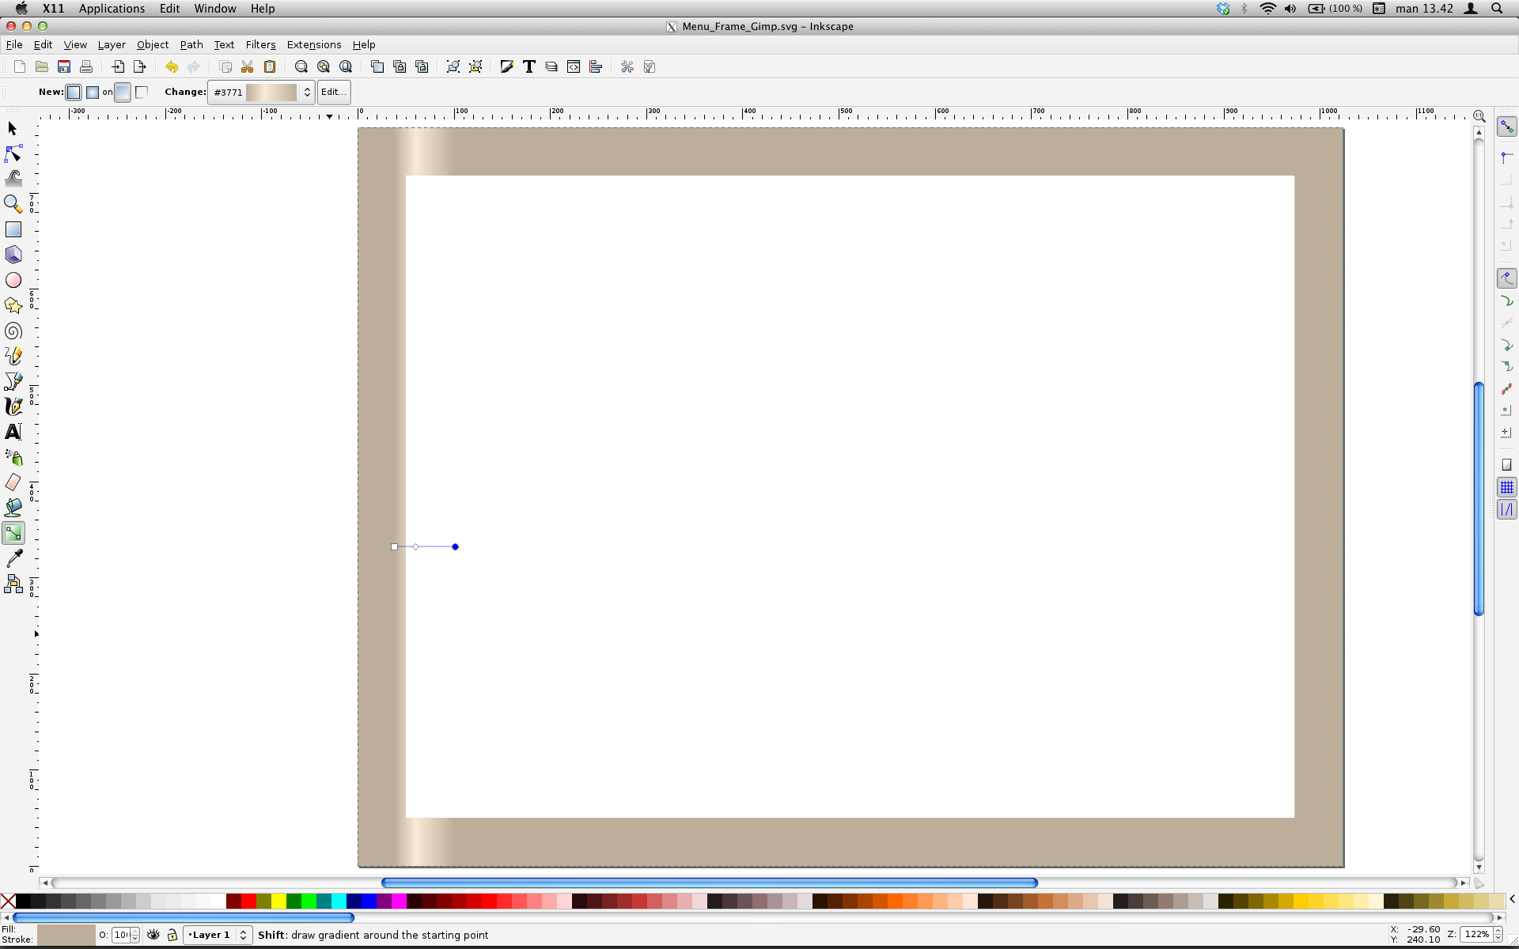Toggle radial gradient for new gradients

click(x=93, y=93)
